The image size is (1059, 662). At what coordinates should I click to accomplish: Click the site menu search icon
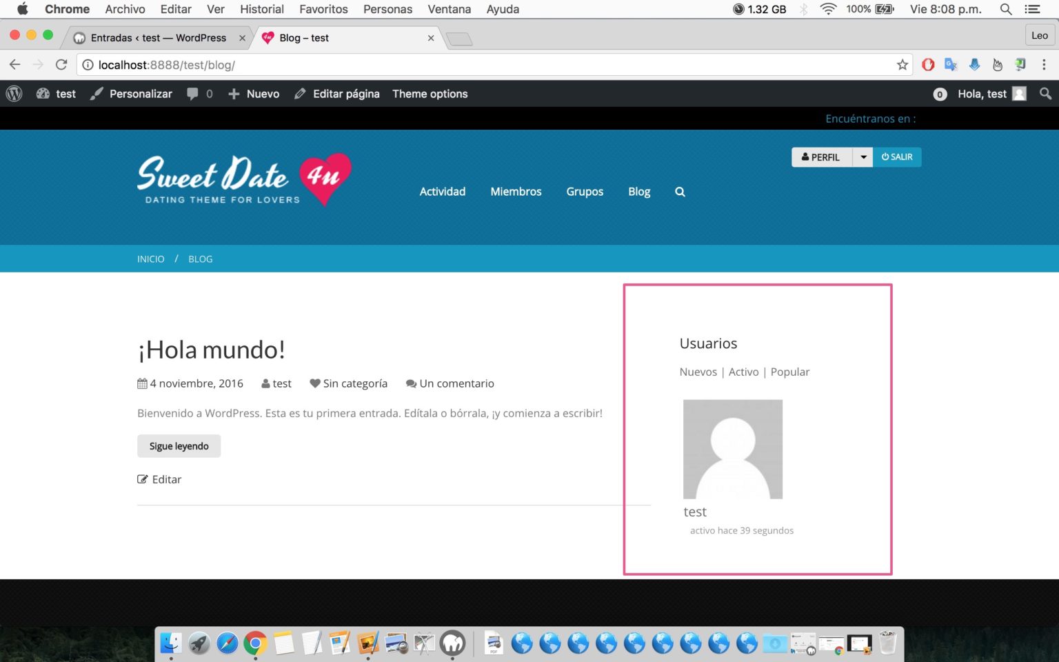coord(680,192)
